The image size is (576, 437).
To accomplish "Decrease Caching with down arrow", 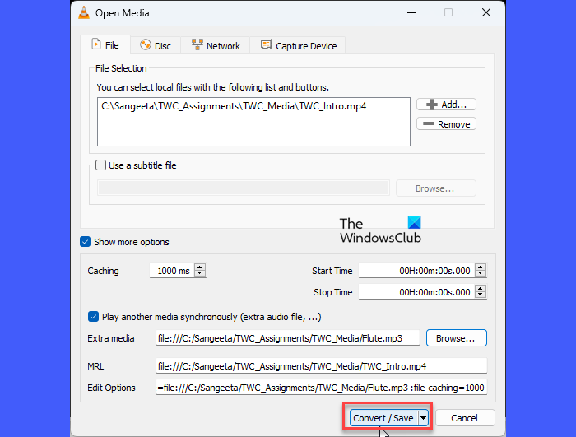I will [200, 274].
